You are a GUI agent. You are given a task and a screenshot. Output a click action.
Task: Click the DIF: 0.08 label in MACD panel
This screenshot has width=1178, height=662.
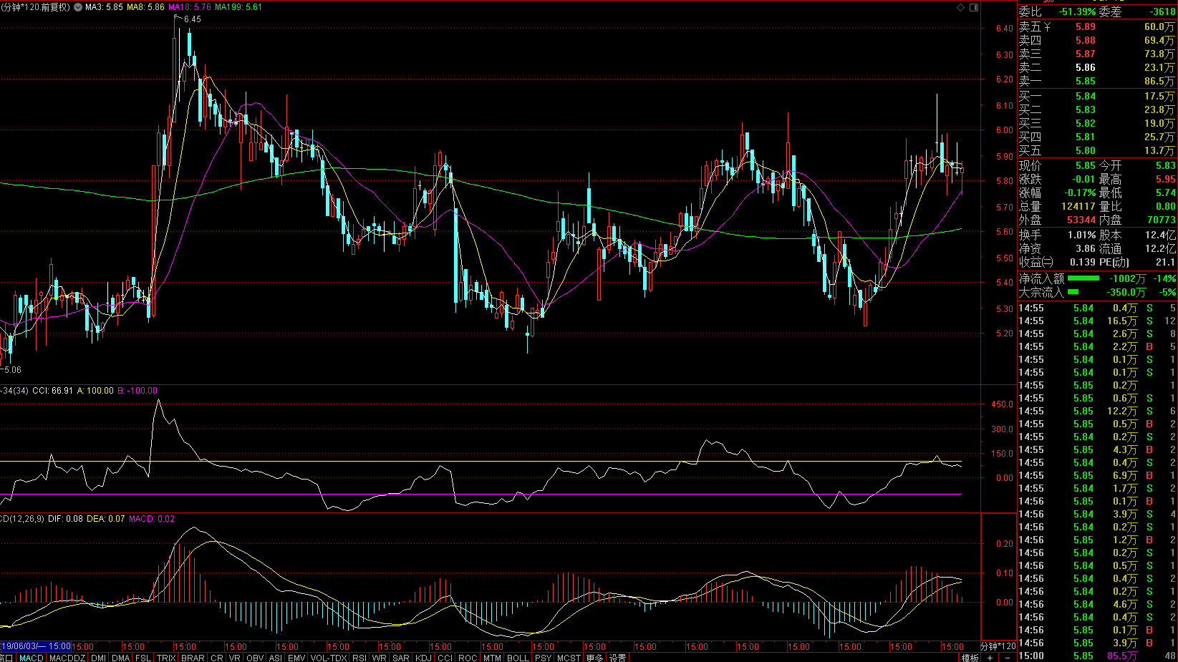pyautogui.click(x=65, y=519)
